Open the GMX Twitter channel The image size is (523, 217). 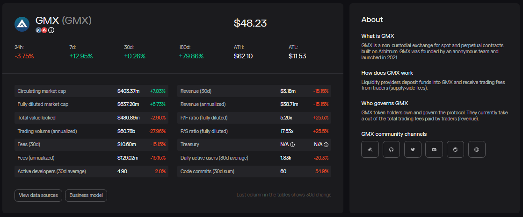413,149
